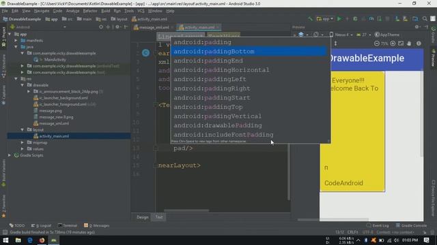Open the Terminal tool window
The height and width of the screenshot is (245, 437).
point(67,225)
